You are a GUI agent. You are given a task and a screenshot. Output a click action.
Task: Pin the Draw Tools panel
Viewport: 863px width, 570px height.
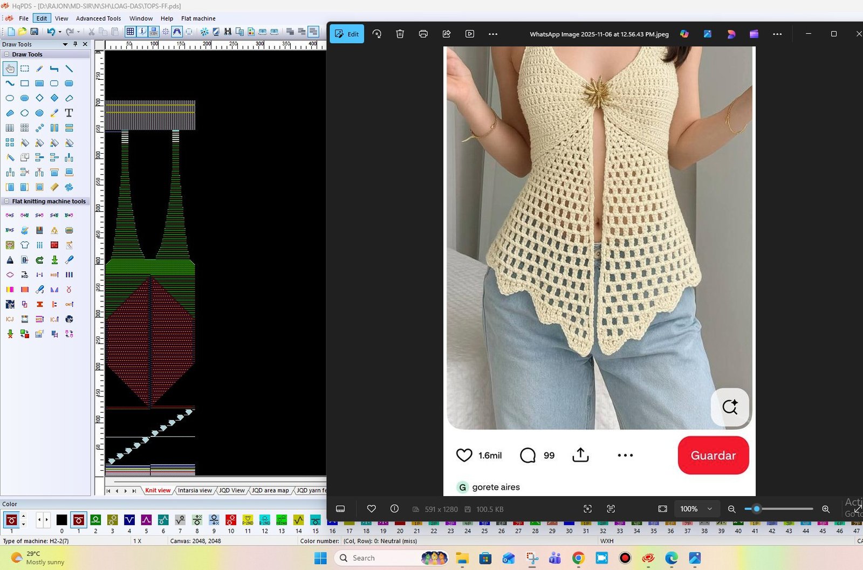(x=76, y=44)
